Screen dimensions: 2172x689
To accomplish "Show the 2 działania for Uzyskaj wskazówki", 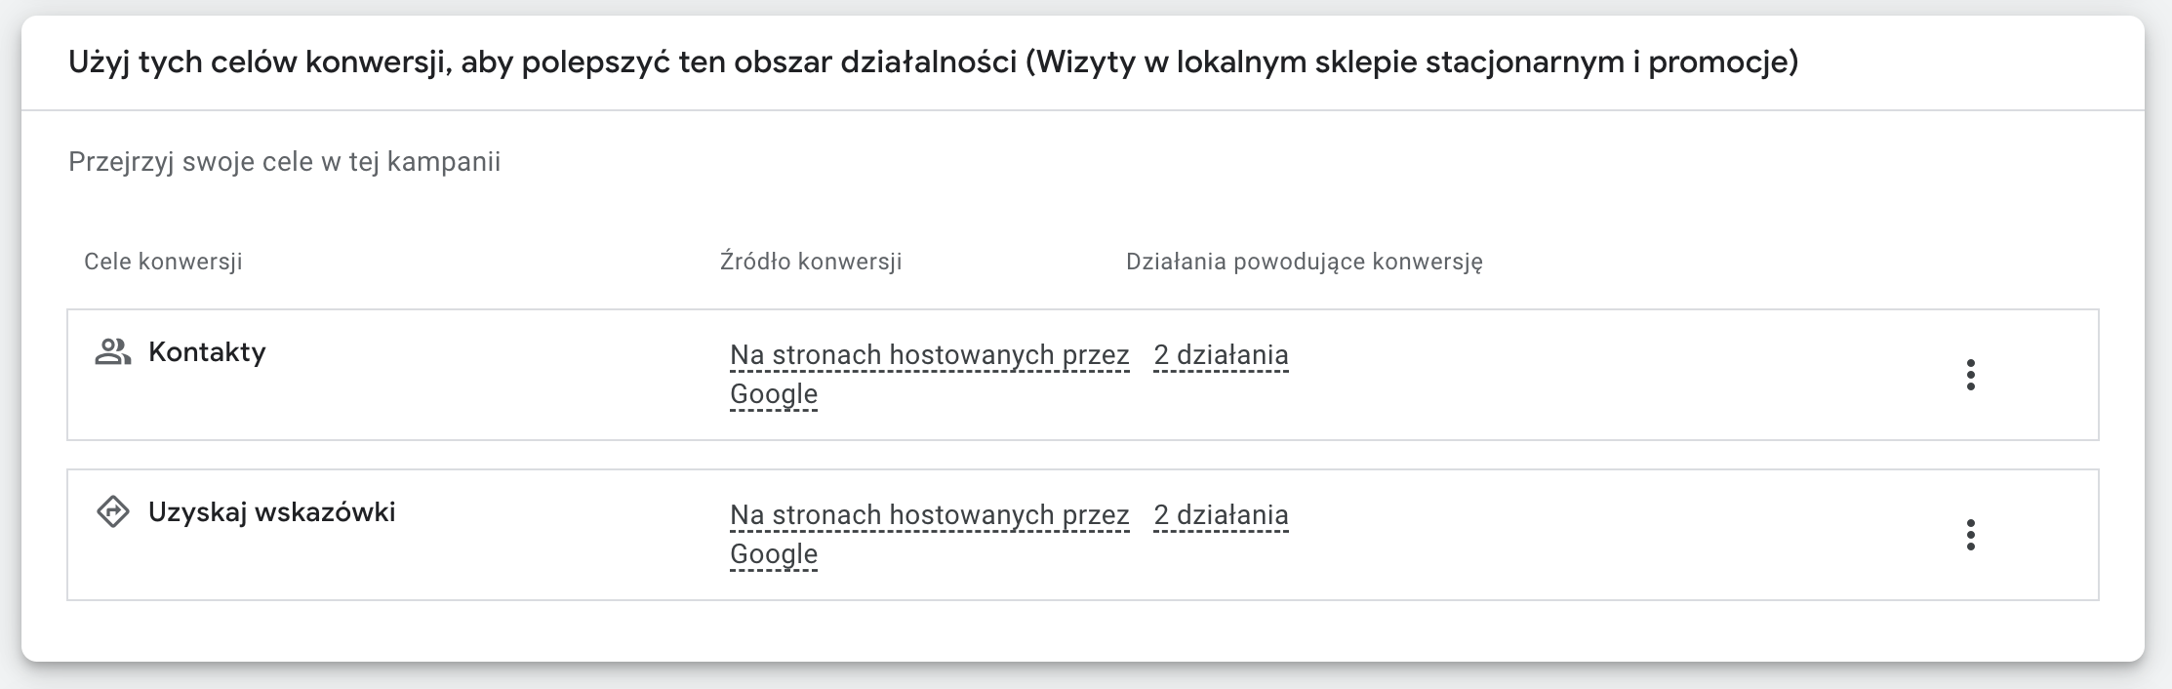I will [x=1221, y=515].
